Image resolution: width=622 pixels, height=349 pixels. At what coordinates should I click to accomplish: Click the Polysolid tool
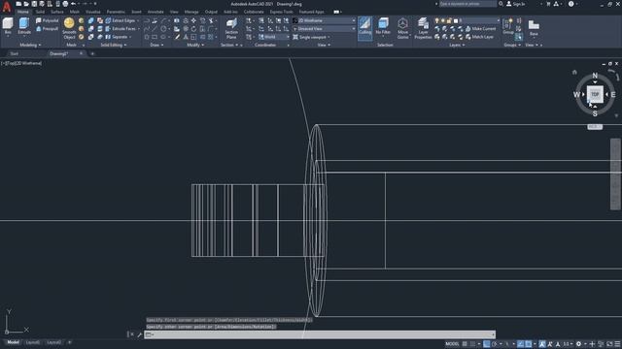48,20
